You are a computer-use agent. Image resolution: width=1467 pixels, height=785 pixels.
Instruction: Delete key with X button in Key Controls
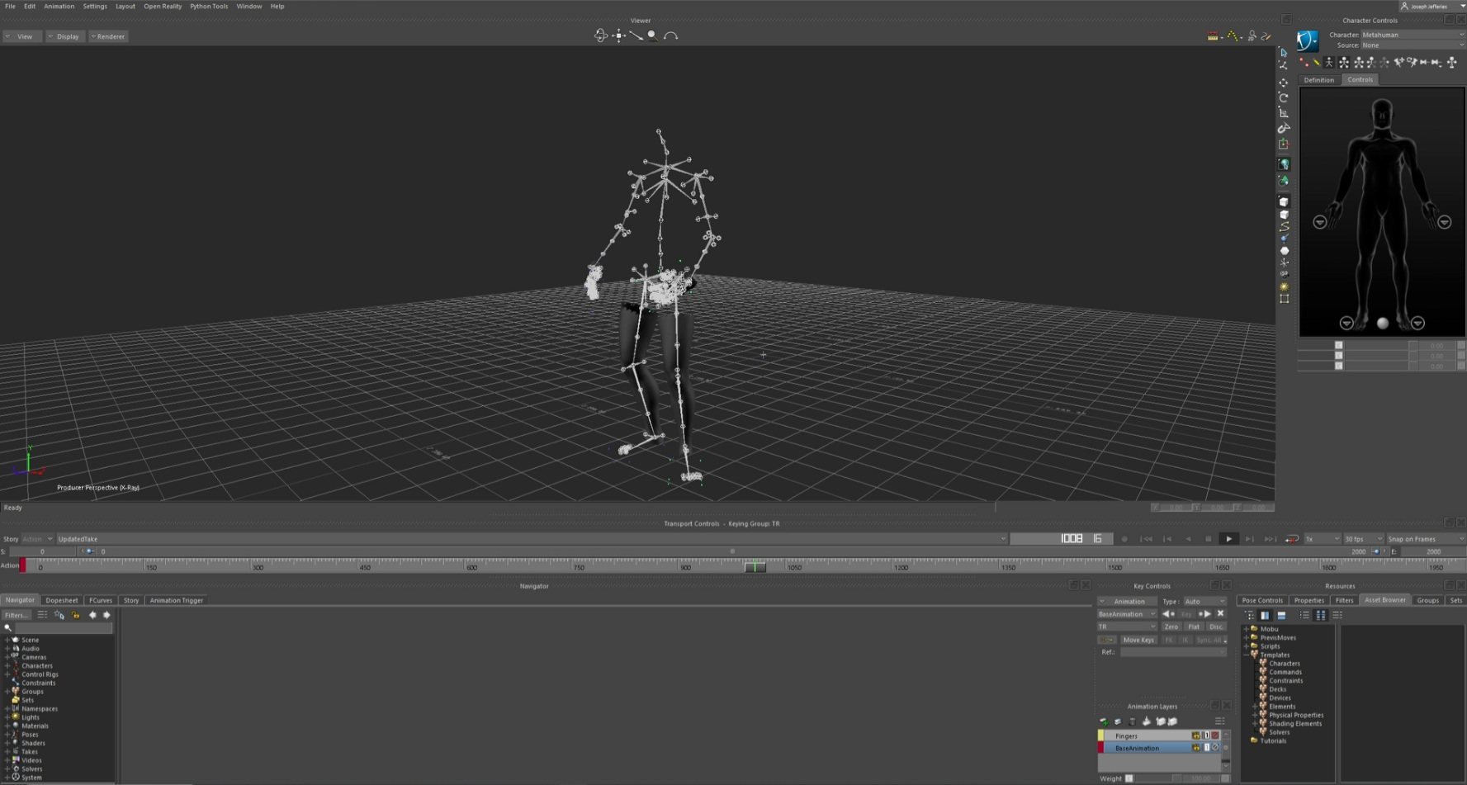[x=1221, y=614]
